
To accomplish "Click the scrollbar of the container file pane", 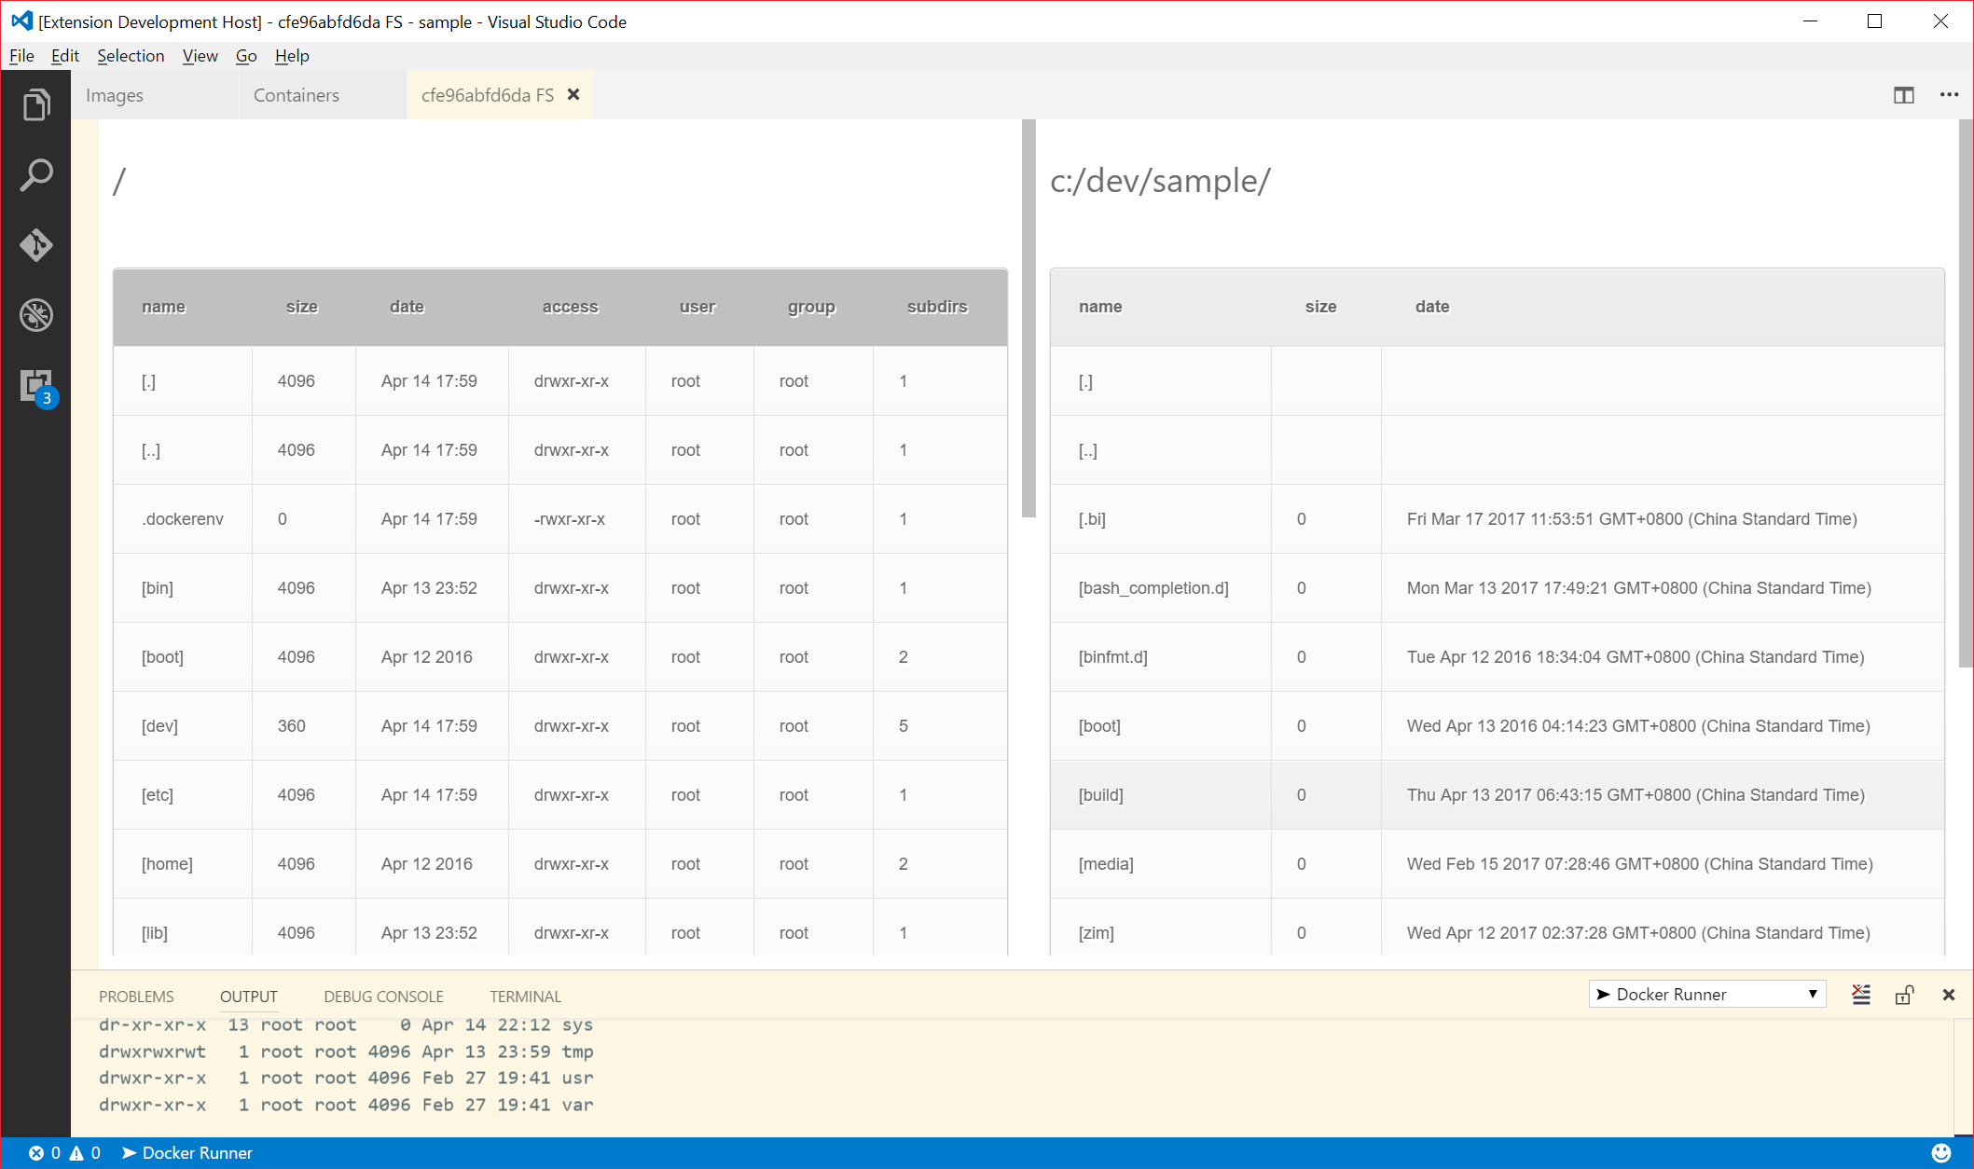I will point(1028,318).
